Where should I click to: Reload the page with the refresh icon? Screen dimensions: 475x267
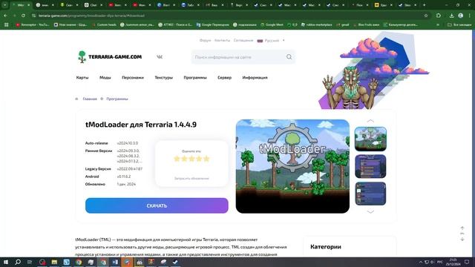[x=23, y=16]
